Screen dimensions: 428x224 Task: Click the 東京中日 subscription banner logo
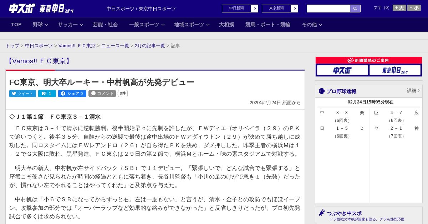395,70
